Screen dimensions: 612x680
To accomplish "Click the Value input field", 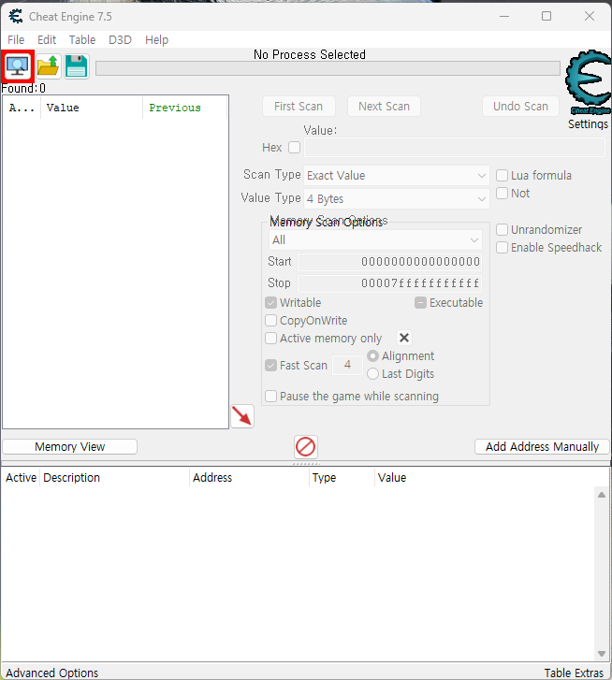I will pos(455,148).
